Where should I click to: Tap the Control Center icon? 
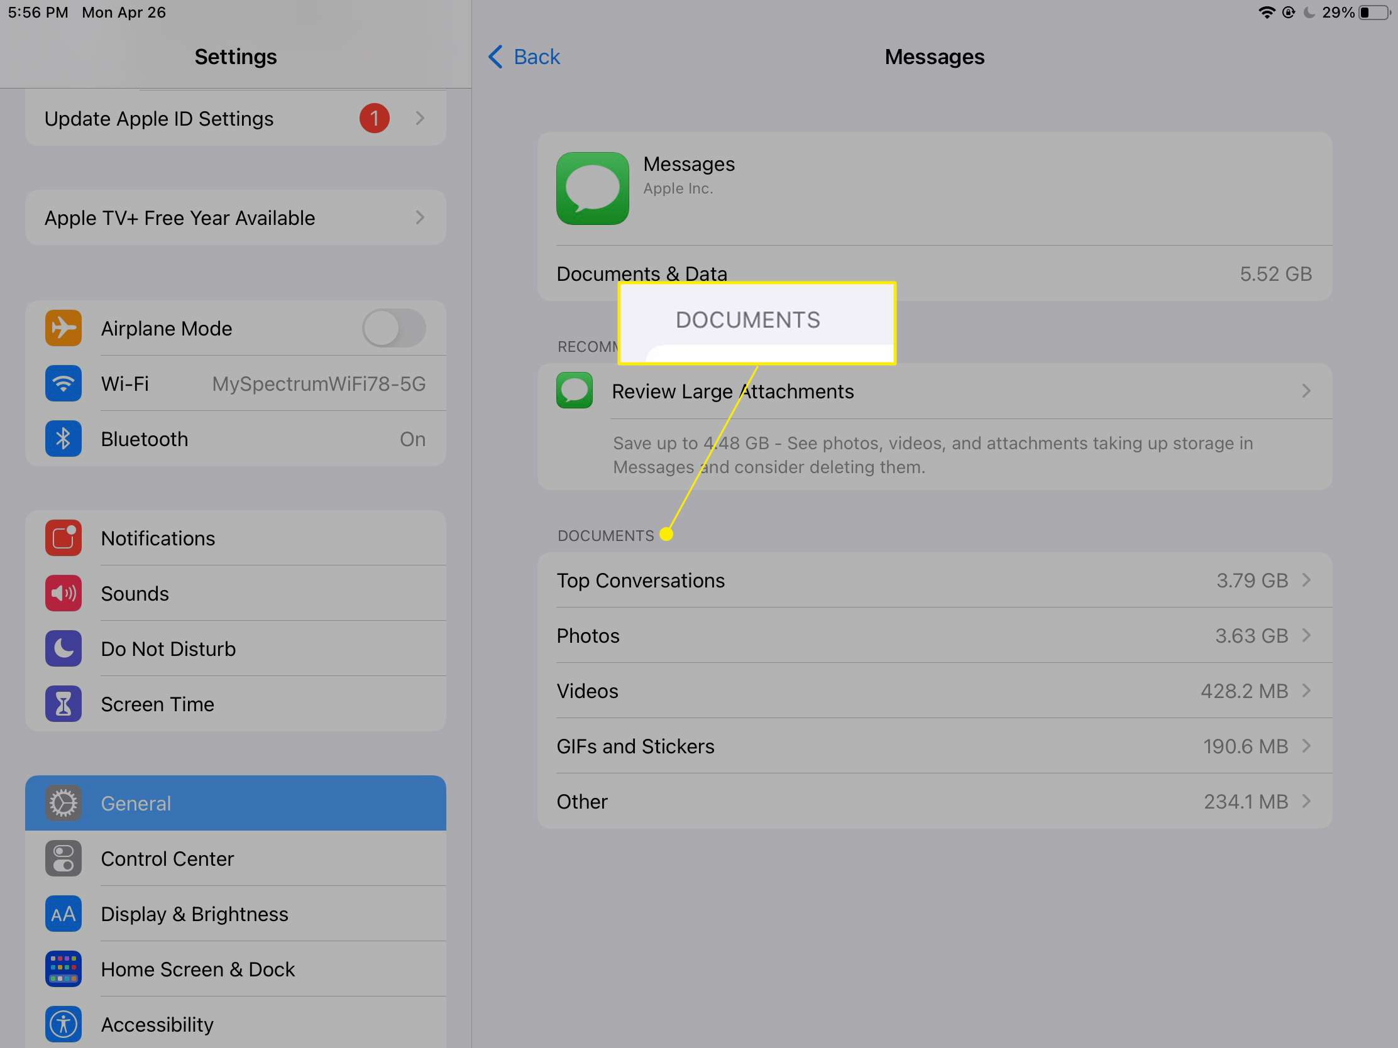click(63, 858)
